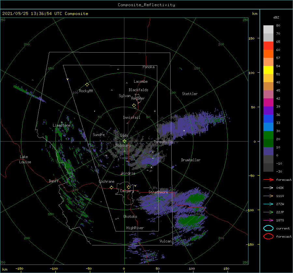Click the Drumheller city label
Image resolution: width=293 pixels, height=273 pixels.
pyautogui.click(x=191, y=160)
